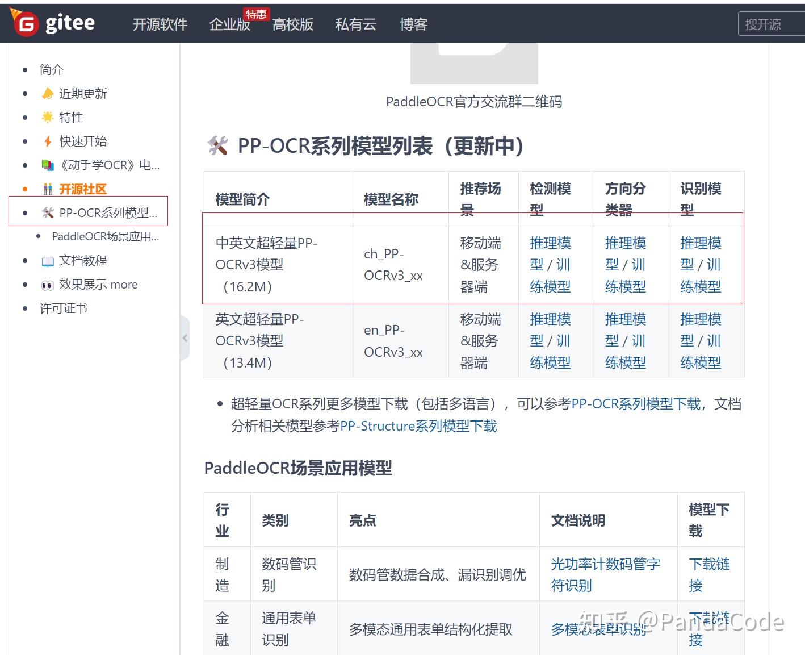Click the book icon beside 文档教程
805x655 pixels.
pos(47,260)
